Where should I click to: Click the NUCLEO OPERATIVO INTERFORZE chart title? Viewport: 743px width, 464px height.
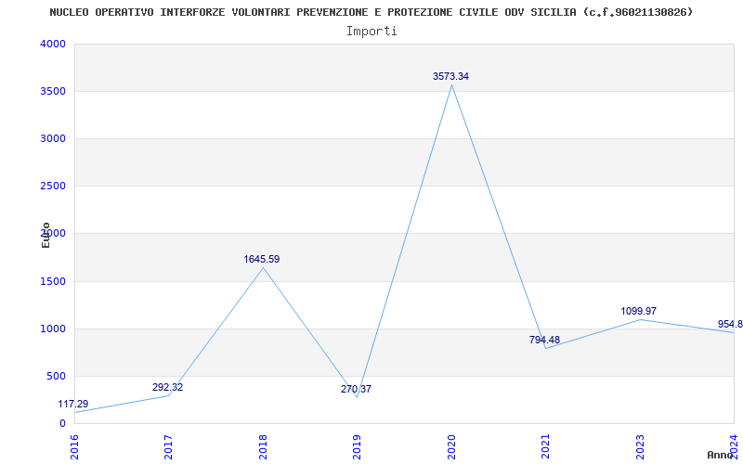pos(371,12)
